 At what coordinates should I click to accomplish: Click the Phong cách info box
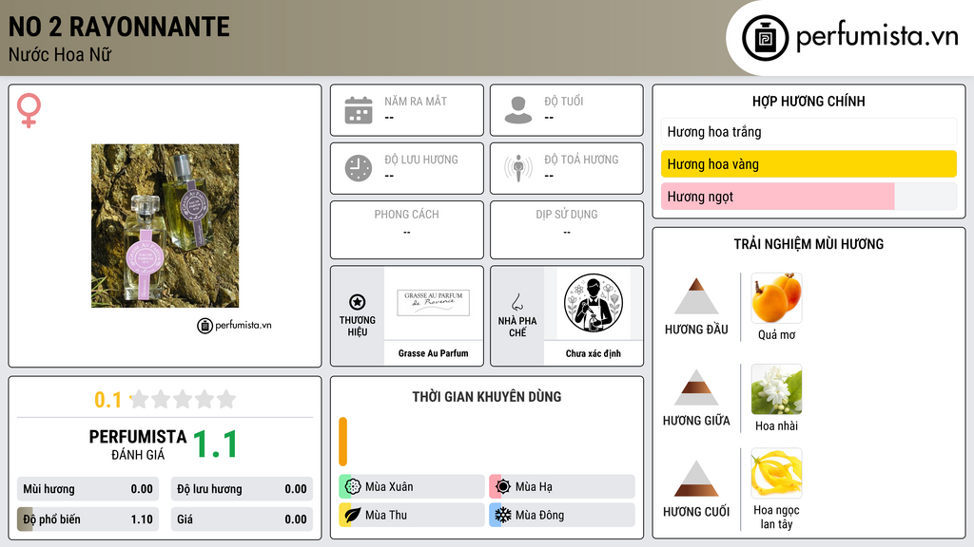[407, 230]
